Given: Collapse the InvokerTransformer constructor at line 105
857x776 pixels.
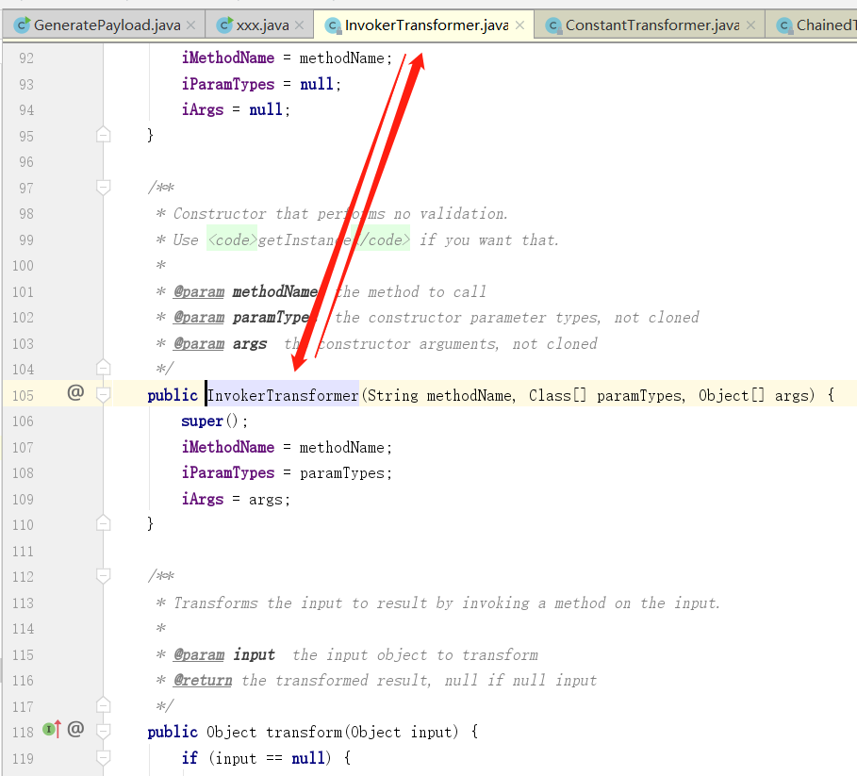Looking at the screenshot, I should [x=104, y=394].
